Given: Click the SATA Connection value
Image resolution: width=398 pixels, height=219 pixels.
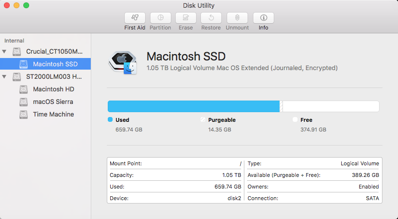Looking at the screenshot, I should tap(372, 199).
